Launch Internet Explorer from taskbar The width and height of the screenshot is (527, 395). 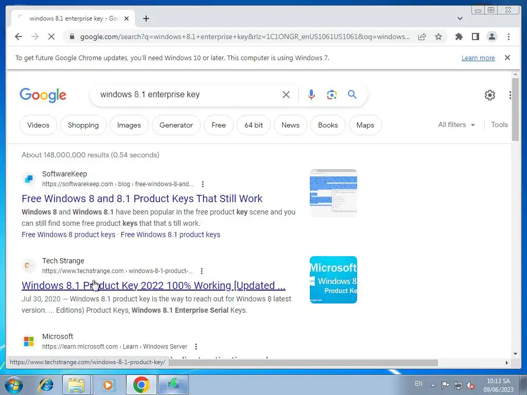[46, 385]
